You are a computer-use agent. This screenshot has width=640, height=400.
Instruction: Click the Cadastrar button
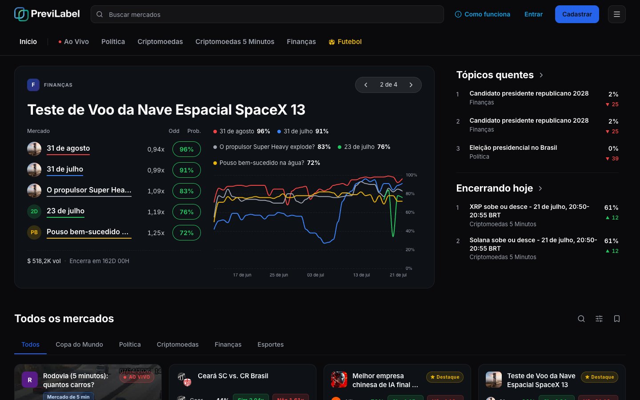577,14
